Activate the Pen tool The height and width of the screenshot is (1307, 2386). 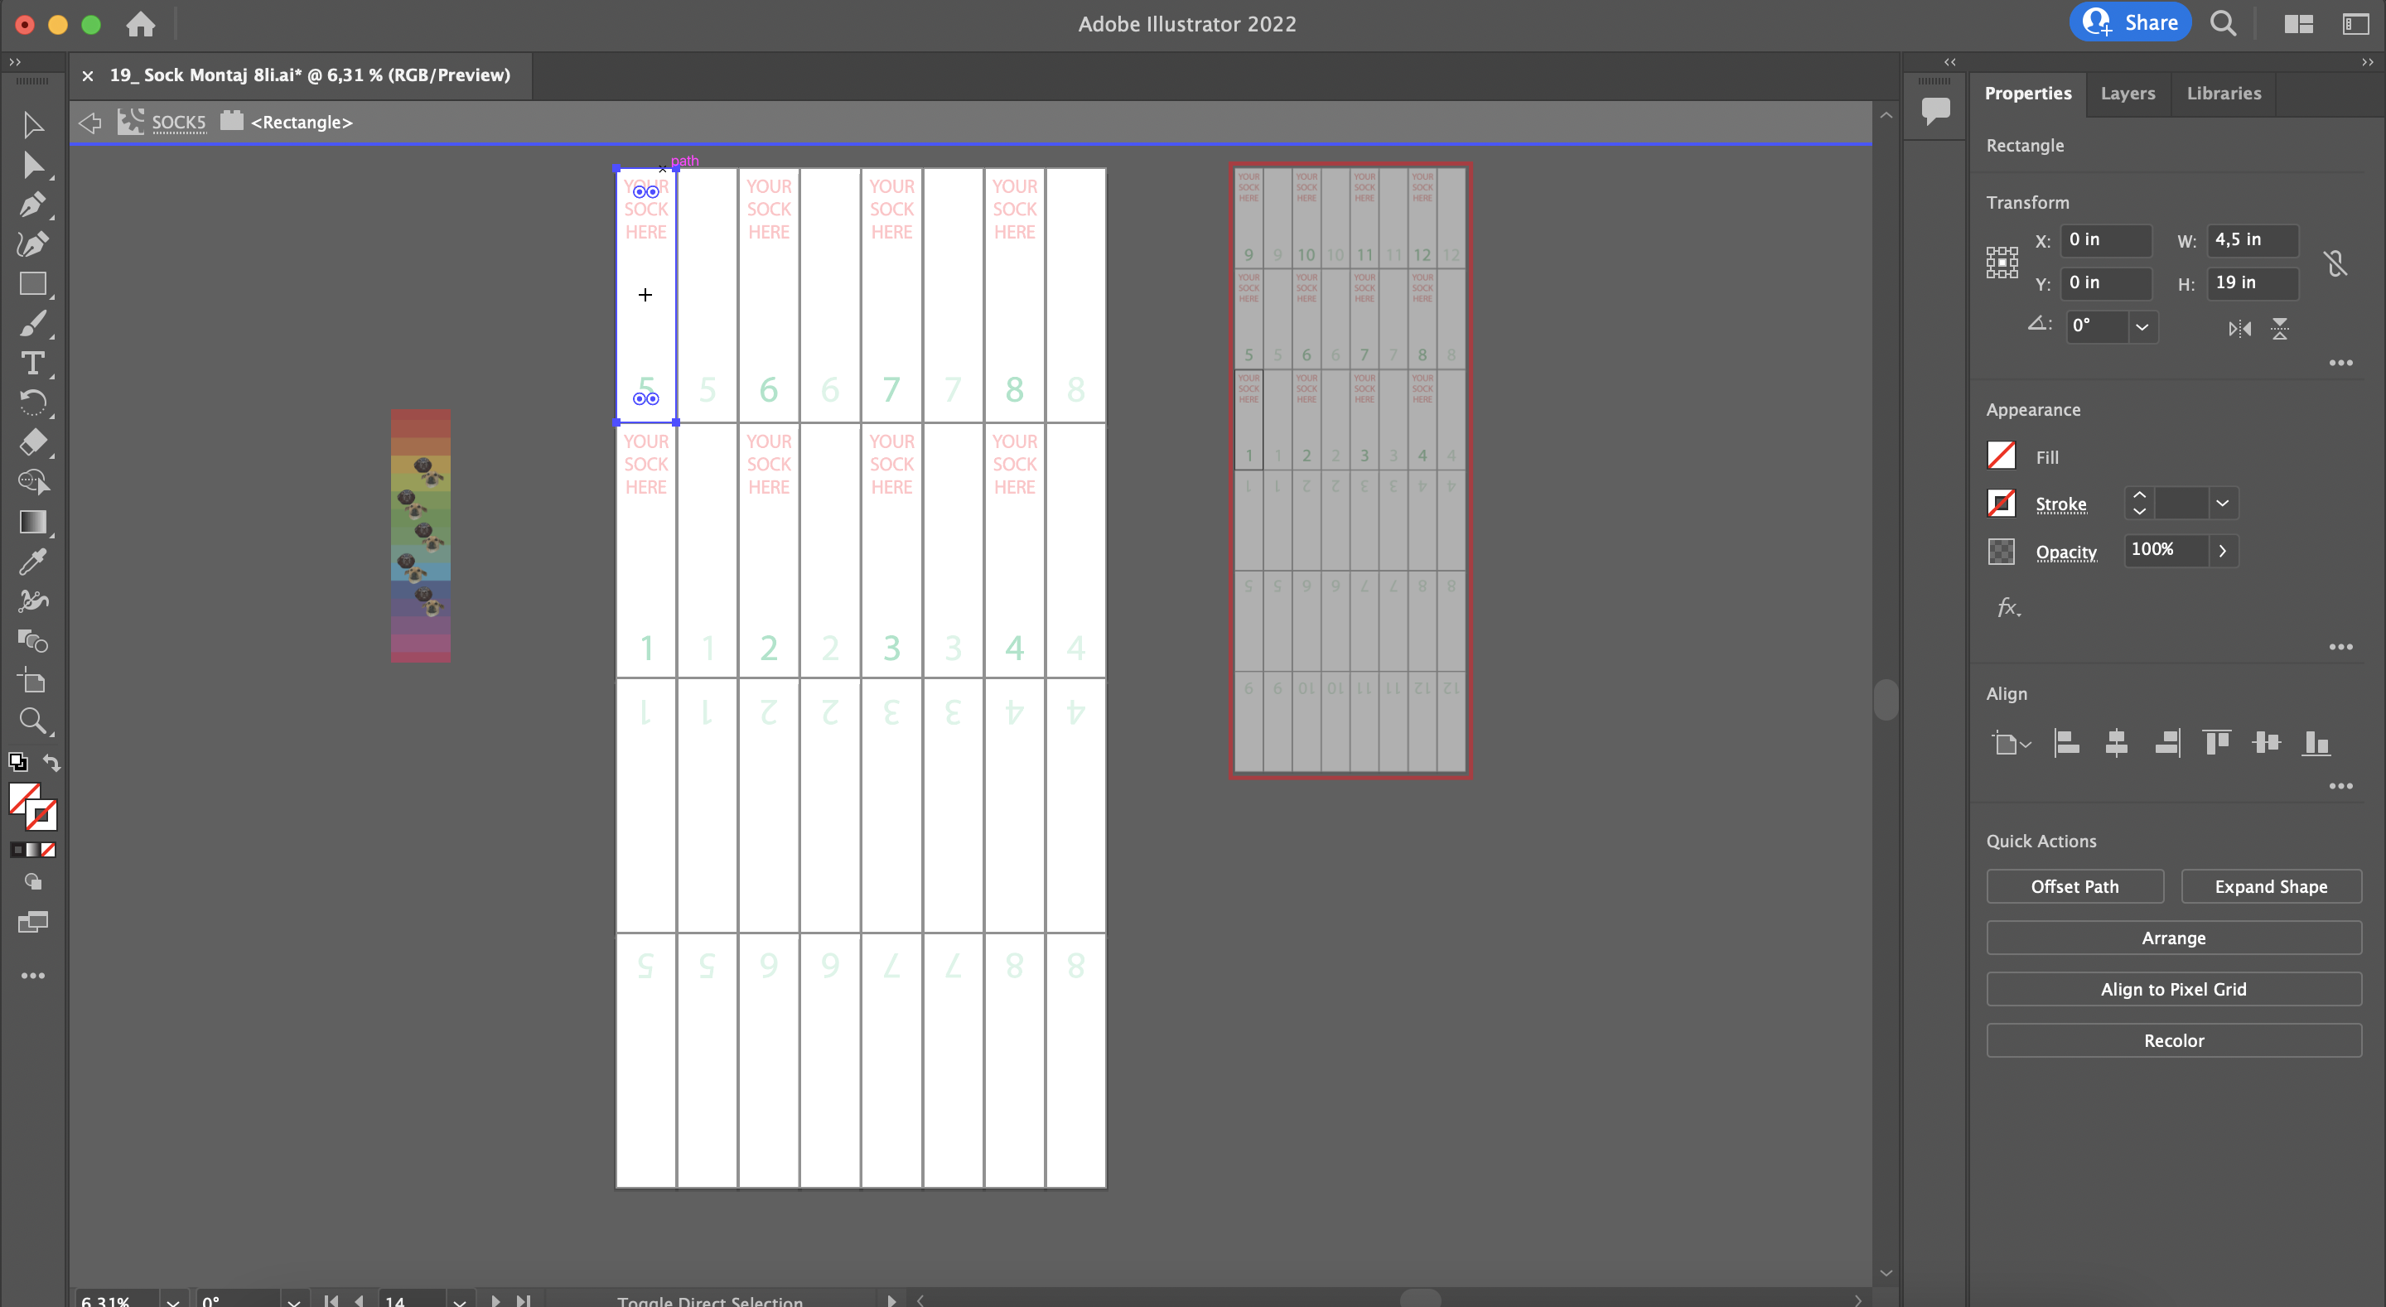[x=33, y=205]
